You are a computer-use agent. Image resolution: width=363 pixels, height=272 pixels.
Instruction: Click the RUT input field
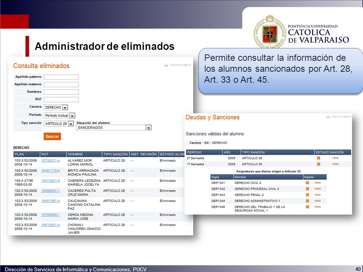(61, 100)
